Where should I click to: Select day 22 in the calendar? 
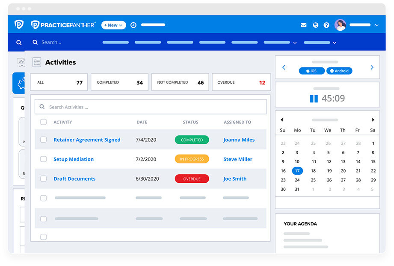(373, 171)
